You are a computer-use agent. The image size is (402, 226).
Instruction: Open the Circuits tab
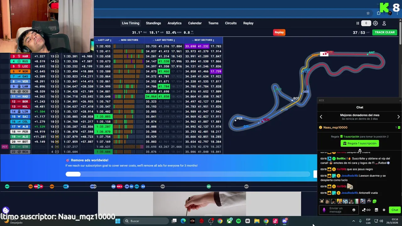231,23
